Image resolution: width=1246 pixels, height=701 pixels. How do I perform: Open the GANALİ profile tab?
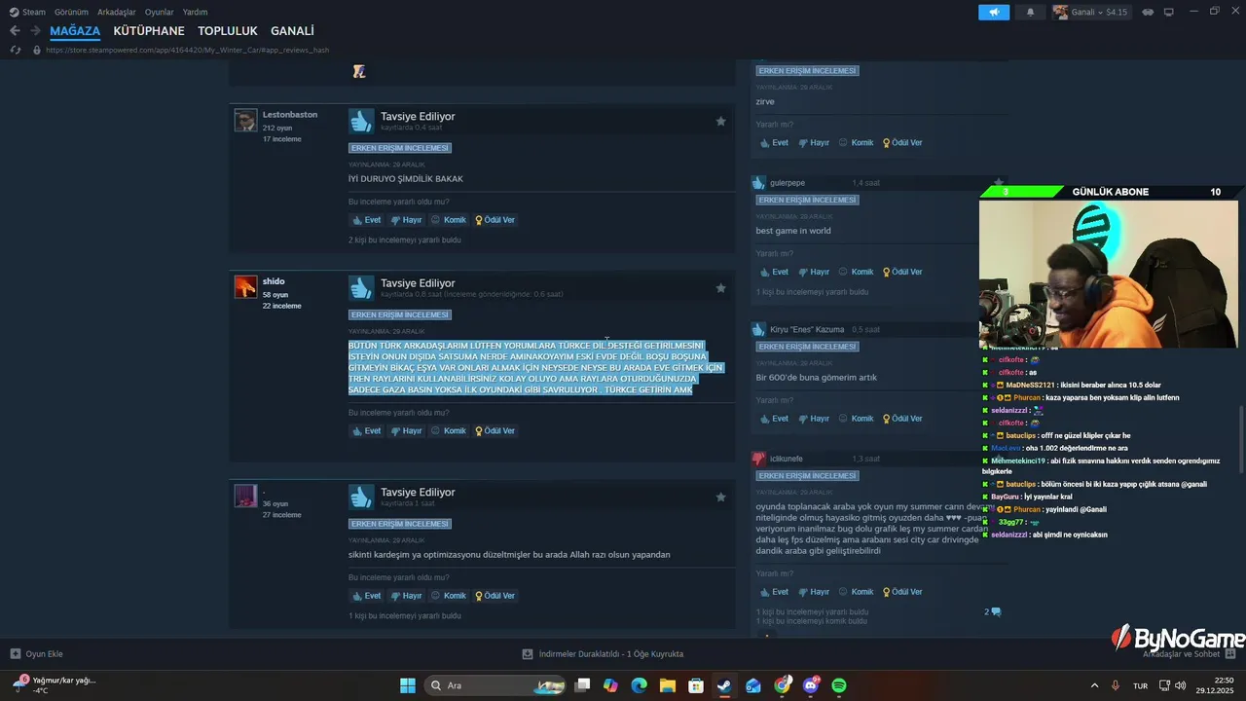click(x=292, y=31)
